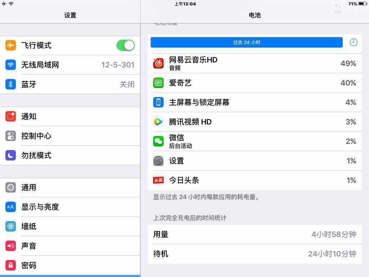
Task: Tap the 腾讯视频 HD app icon
Action: pos(158,122)
